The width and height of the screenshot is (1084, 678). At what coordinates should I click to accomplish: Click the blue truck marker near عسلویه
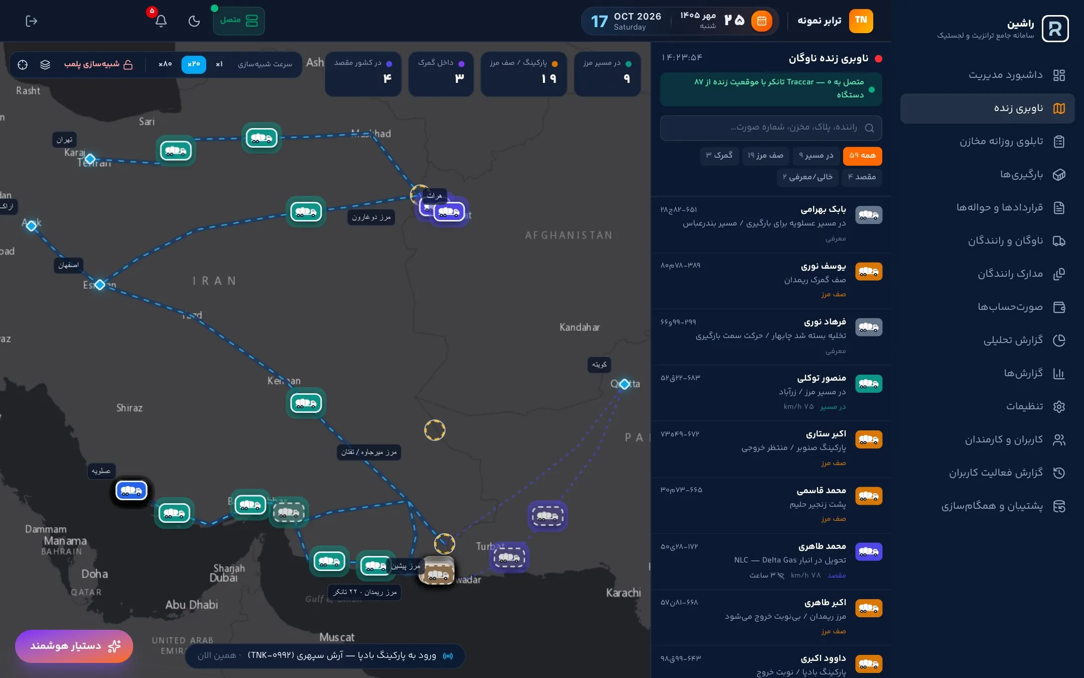131,491
